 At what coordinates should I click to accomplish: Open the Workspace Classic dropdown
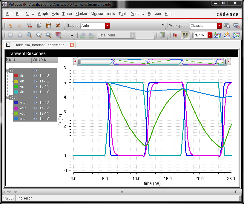pyautogui.click(x=220, y=26)
